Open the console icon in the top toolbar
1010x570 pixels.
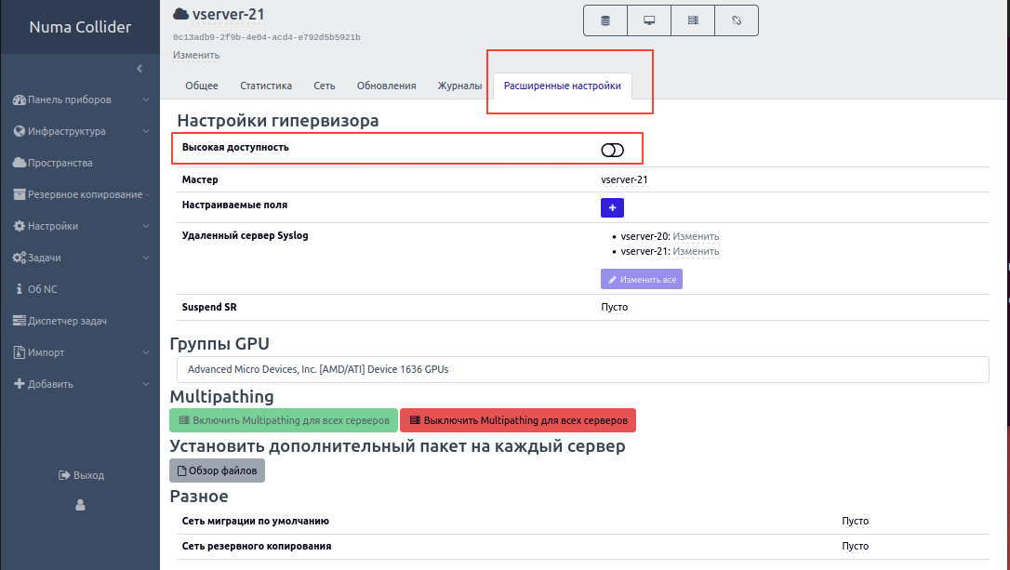tap(649, 20)
